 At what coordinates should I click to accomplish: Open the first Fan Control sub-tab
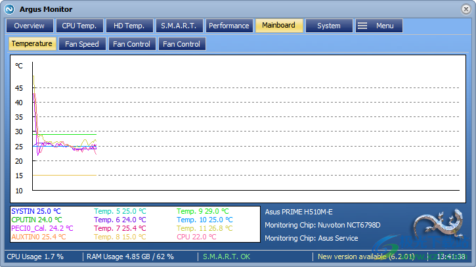pos(132,44)
